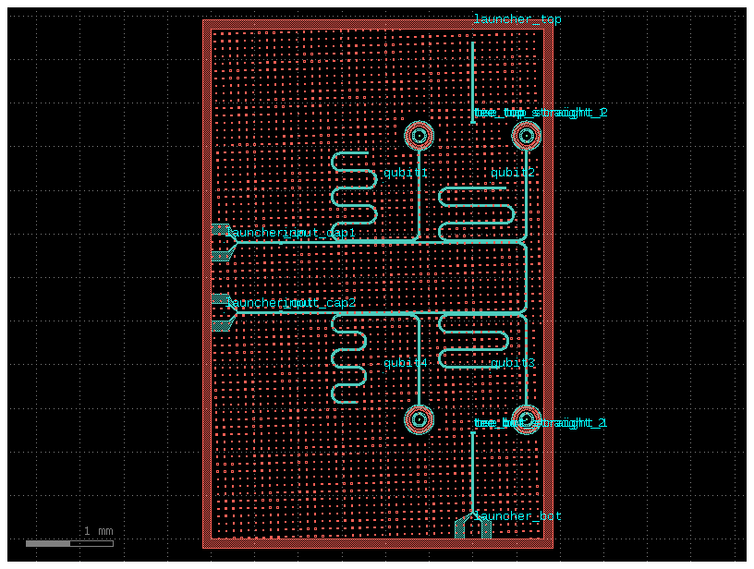Select the circular pad above the qubit2 label
754x569 pixels.
tap(526, 137)
